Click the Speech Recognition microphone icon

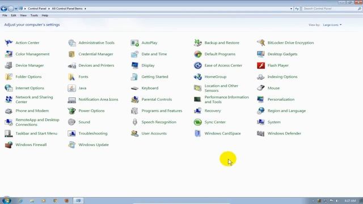(135, 122)
